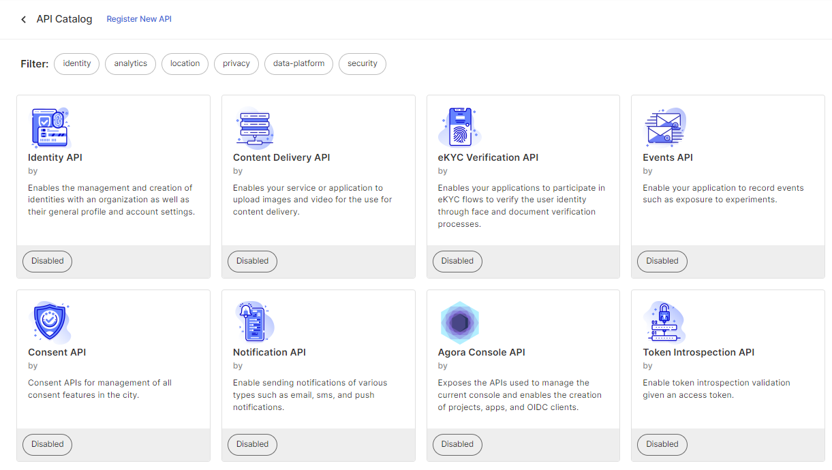
Task: Go back using the left chevron arrow
Action: tap(24, 20)
